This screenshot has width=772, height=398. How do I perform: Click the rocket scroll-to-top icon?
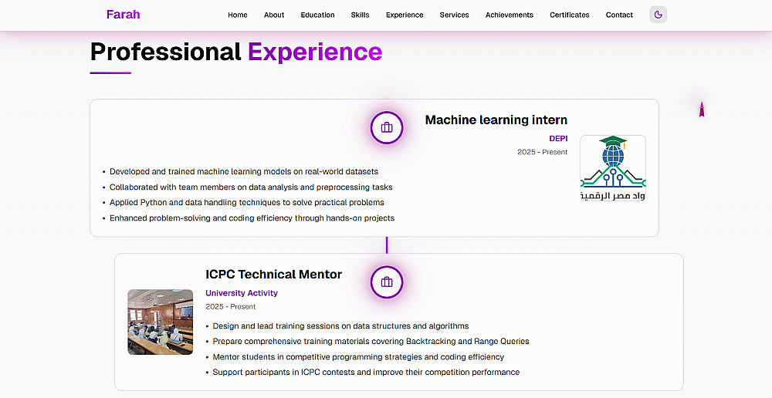point(702,109)
